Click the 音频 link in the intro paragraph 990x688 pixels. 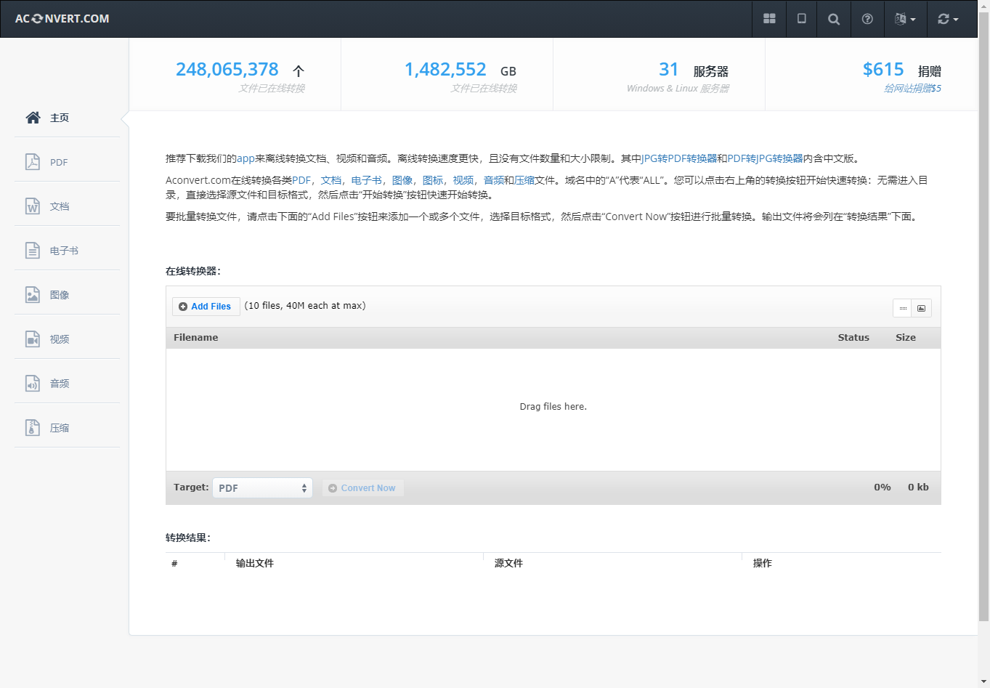[494, 180]
